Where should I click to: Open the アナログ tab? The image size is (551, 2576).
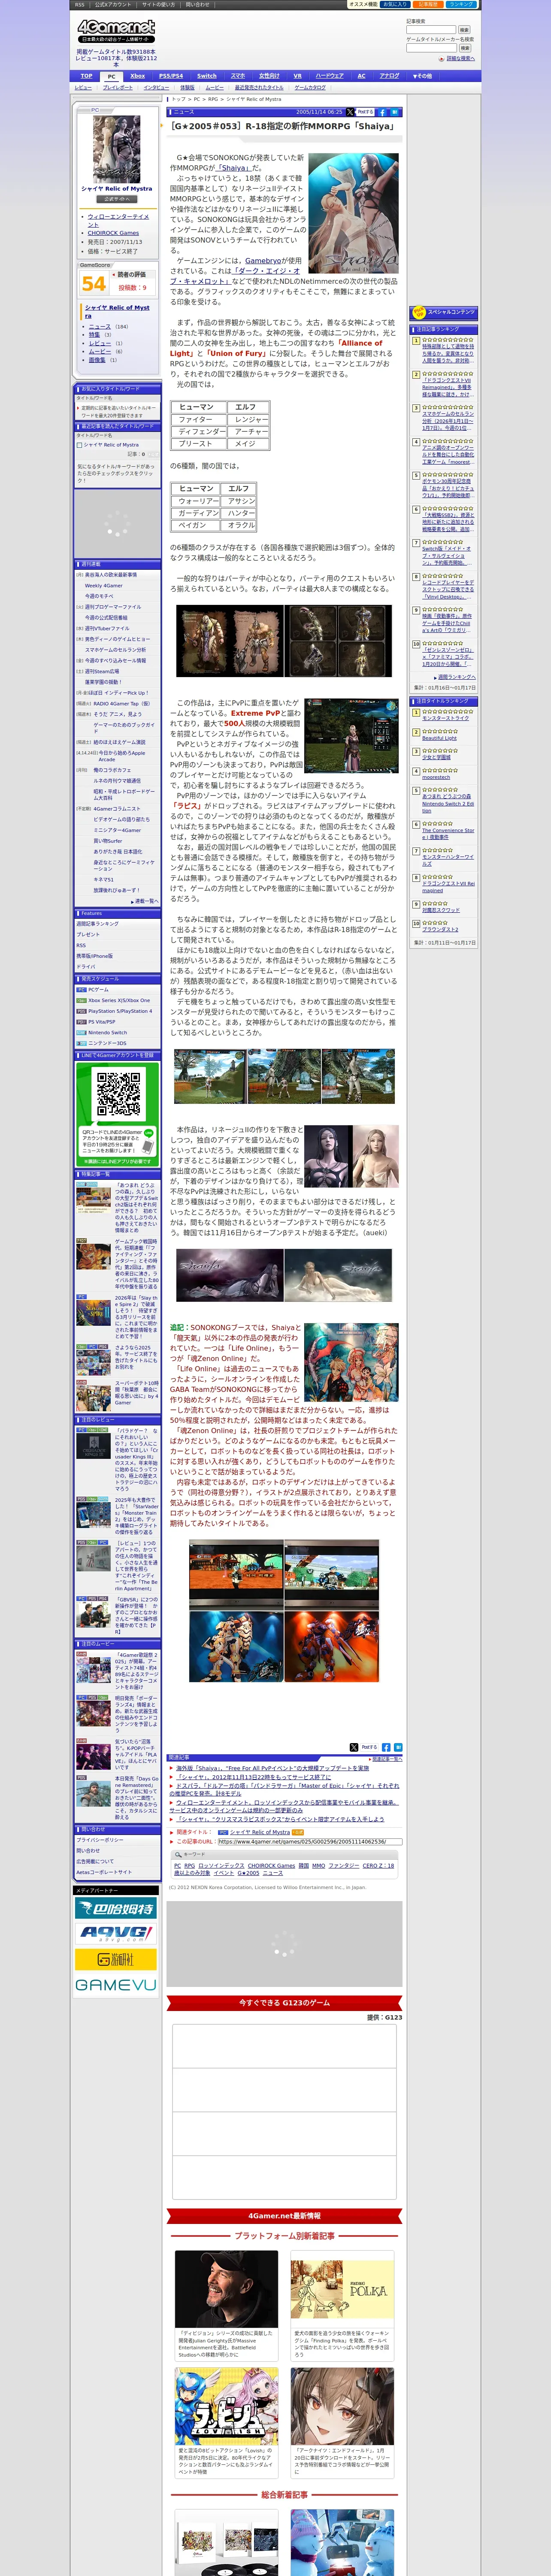[x=389, y=76]
